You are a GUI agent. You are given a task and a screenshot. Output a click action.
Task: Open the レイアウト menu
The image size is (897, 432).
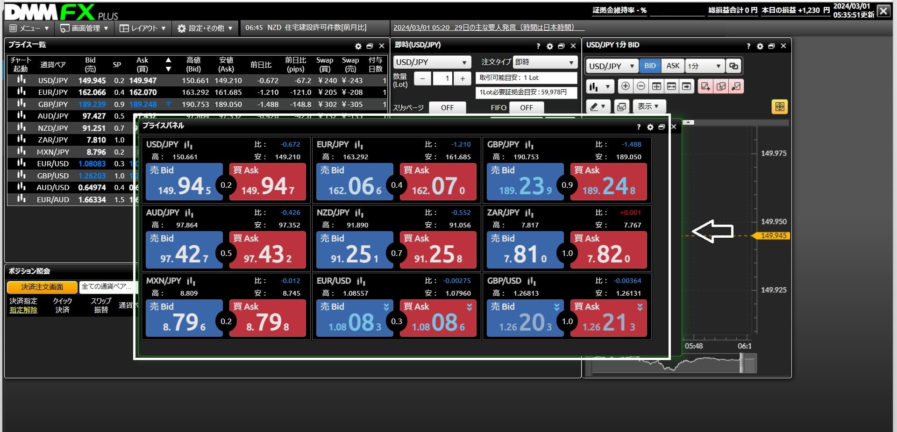[x=142, y=28]
